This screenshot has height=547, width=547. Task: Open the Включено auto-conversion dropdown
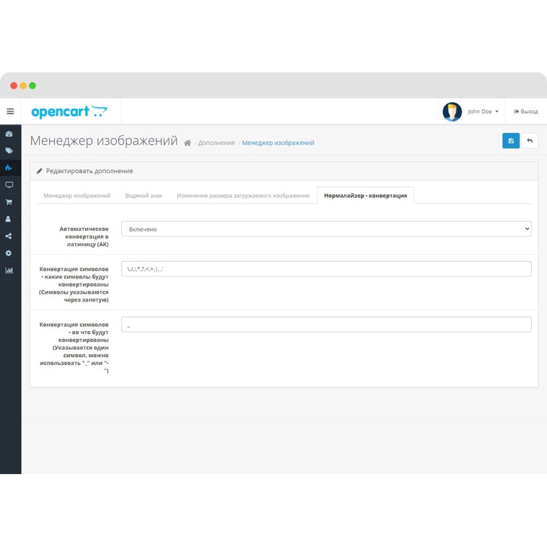[x=326, y=229]
